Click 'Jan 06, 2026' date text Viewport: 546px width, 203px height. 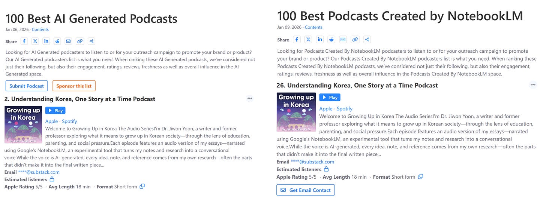click(17, 30)
